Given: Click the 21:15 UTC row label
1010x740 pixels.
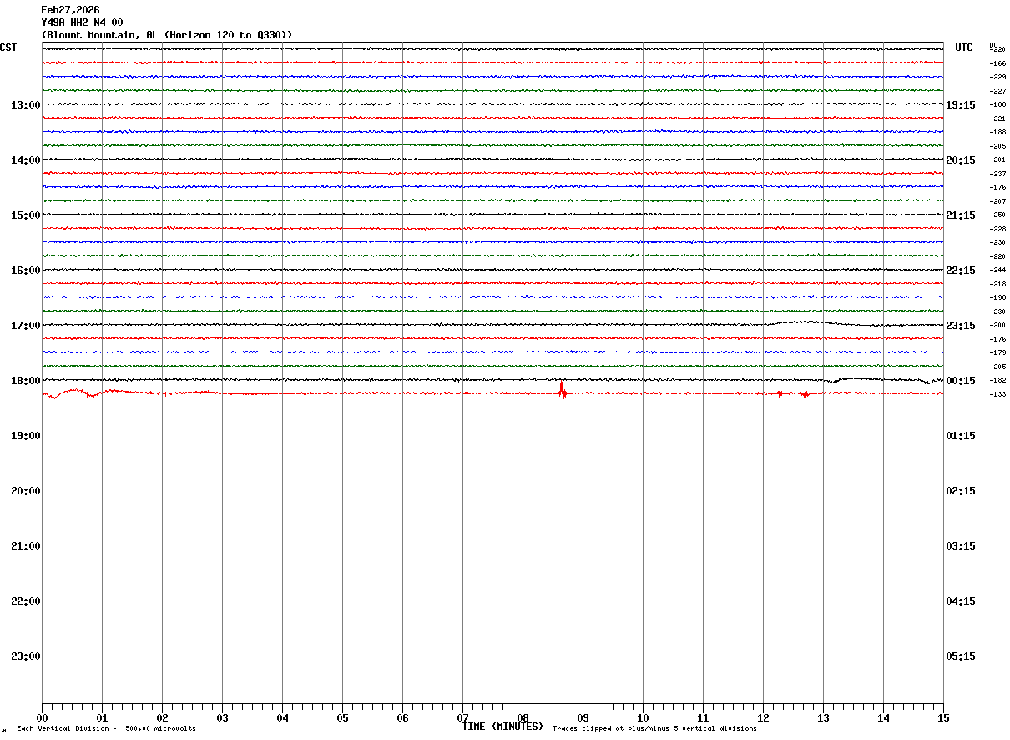Looking at the screenshot, I should coord(961,215).
